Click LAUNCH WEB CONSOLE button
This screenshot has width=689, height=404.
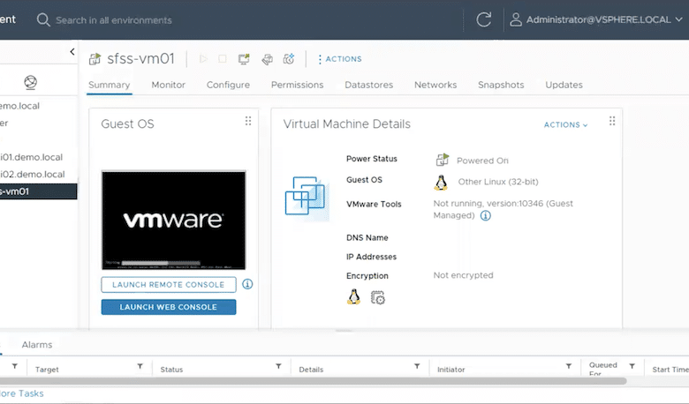[169, 307]
